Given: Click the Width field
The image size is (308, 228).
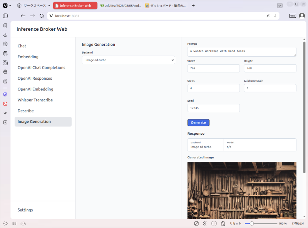Looking at the screenshot, I should pos(214,69).
